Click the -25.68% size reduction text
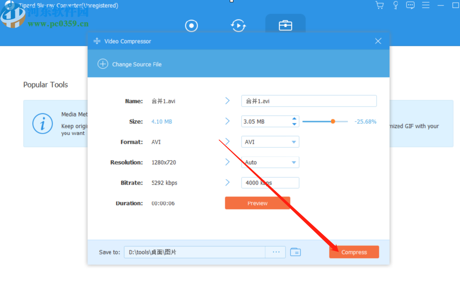The height and width of the screenshot is (288, 460). (365, 122)
